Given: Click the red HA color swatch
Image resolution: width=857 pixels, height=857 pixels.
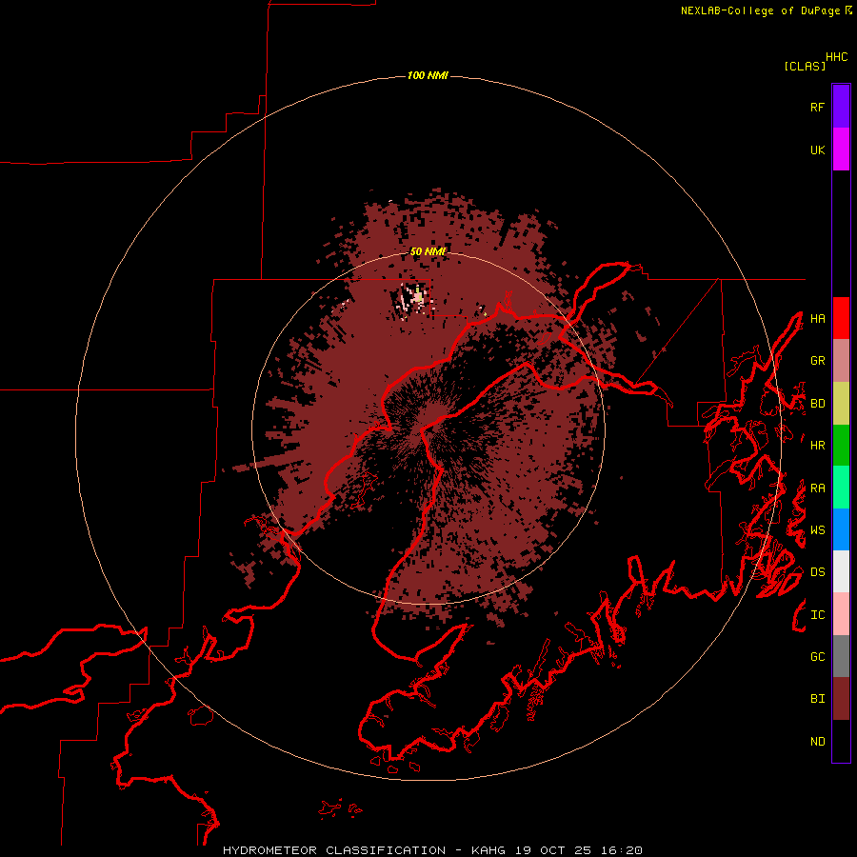Looking at the screenshot, I should (841, 318).
